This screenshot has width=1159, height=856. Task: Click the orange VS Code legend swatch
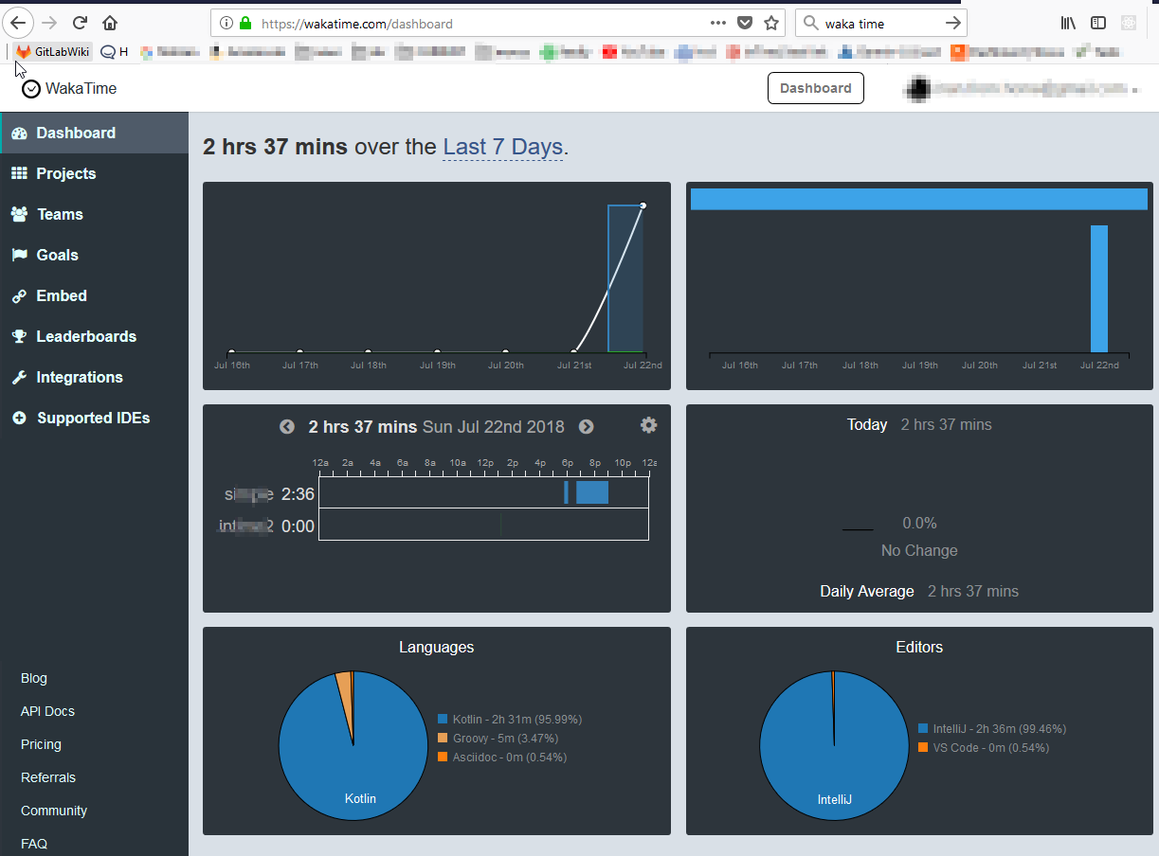(x=924, y=748)
